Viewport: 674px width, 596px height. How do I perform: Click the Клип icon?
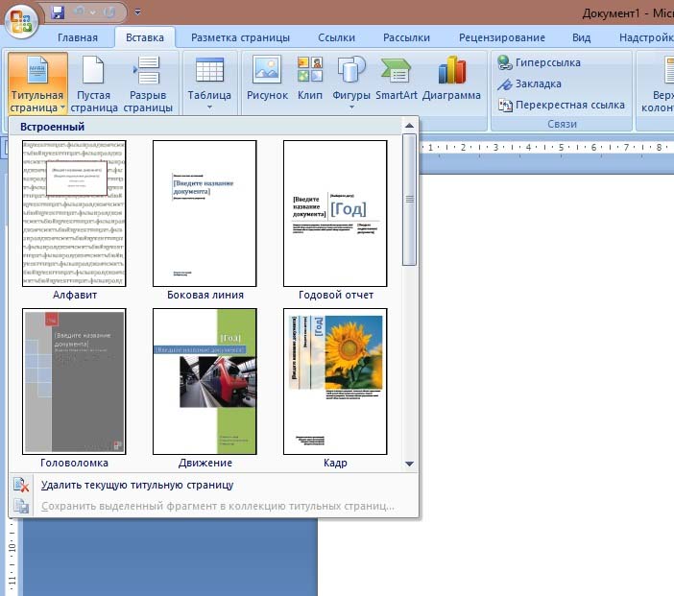(310, 78)
